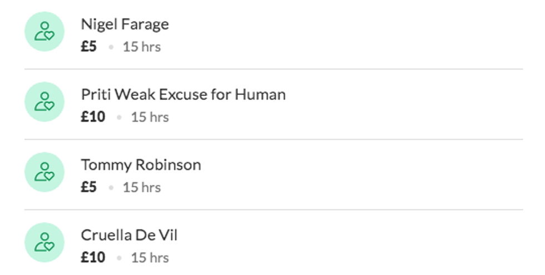Select the donor icon next to Cruella De Vil

44,242
